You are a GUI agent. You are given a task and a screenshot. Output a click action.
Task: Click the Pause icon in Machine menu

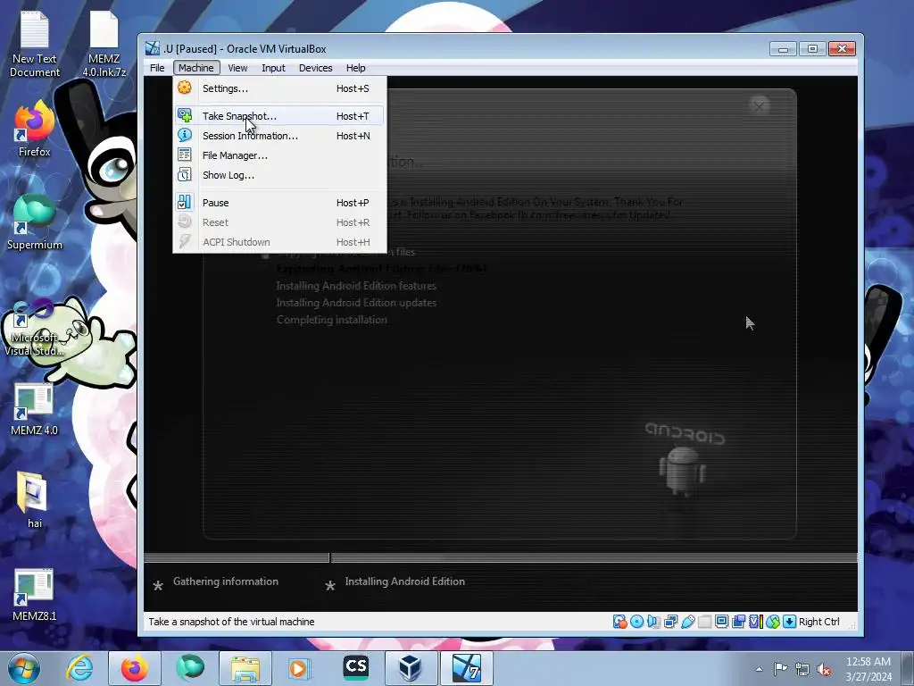tap(185, 203)
